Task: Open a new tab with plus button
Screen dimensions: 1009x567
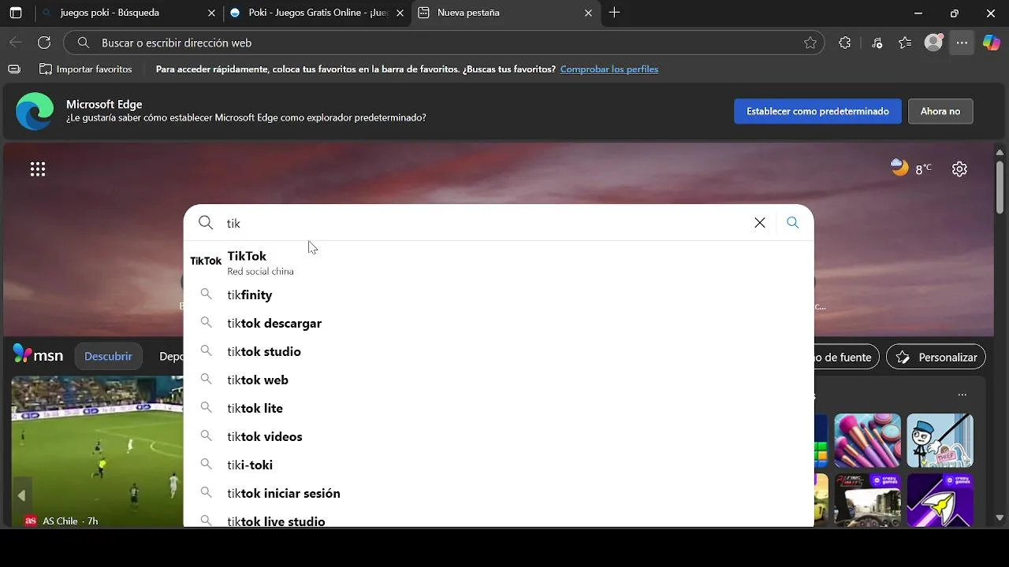Action: tap(615, 13)
